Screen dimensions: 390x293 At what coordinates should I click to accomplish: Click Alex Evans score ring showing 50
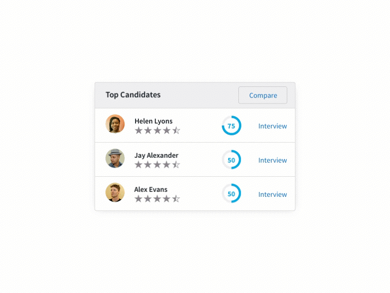(231, 194)
